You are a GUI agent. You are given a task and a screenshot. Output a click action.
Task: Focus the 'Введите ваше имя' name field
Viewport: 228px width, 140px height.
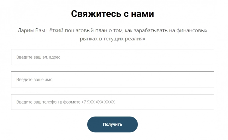pyautogui.click(x=112, y=79)
